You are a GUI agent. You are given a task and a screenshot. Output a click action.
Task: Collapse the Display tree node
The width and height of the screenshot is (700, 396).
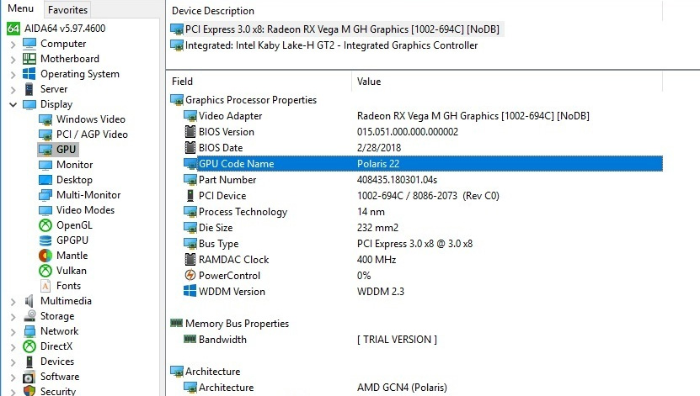(13, 104)
